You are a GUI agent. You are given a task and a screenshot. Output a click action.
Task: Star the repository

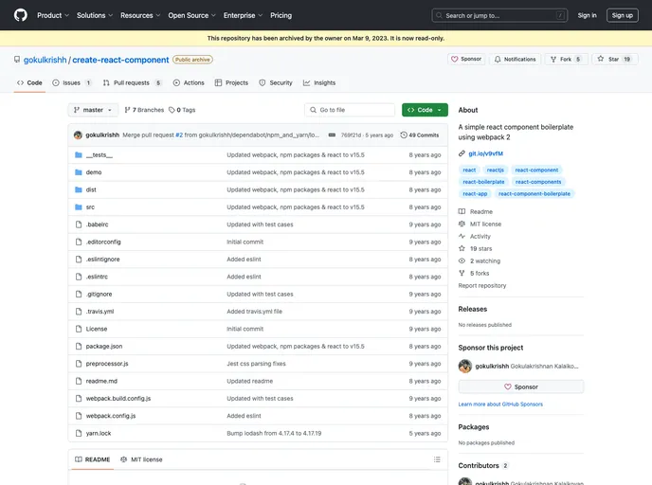coord(615,60)
